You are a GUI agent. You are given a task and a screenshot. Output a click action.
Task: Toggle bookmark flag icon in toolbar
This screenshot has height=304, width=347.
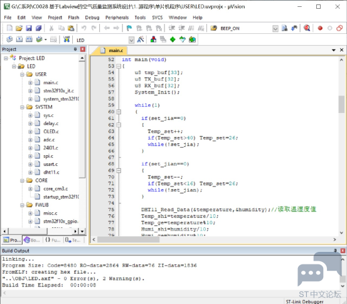(129, 28)
